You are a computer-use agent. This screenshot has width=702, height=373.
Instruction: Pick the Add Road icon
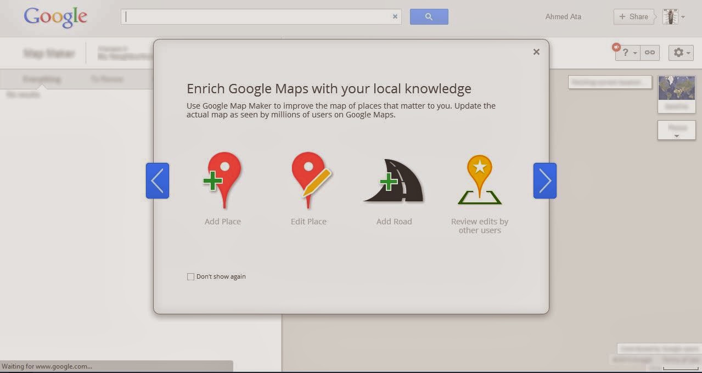click(x=394, y=181)
